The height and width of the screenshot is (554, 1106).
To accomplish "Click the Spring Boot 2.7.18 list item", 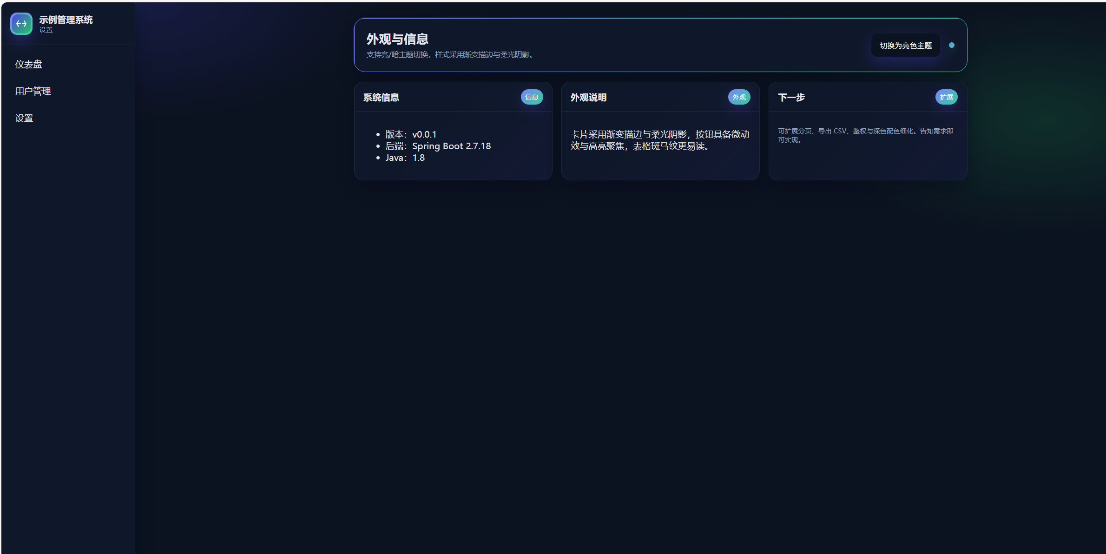I will click(438, 146).
